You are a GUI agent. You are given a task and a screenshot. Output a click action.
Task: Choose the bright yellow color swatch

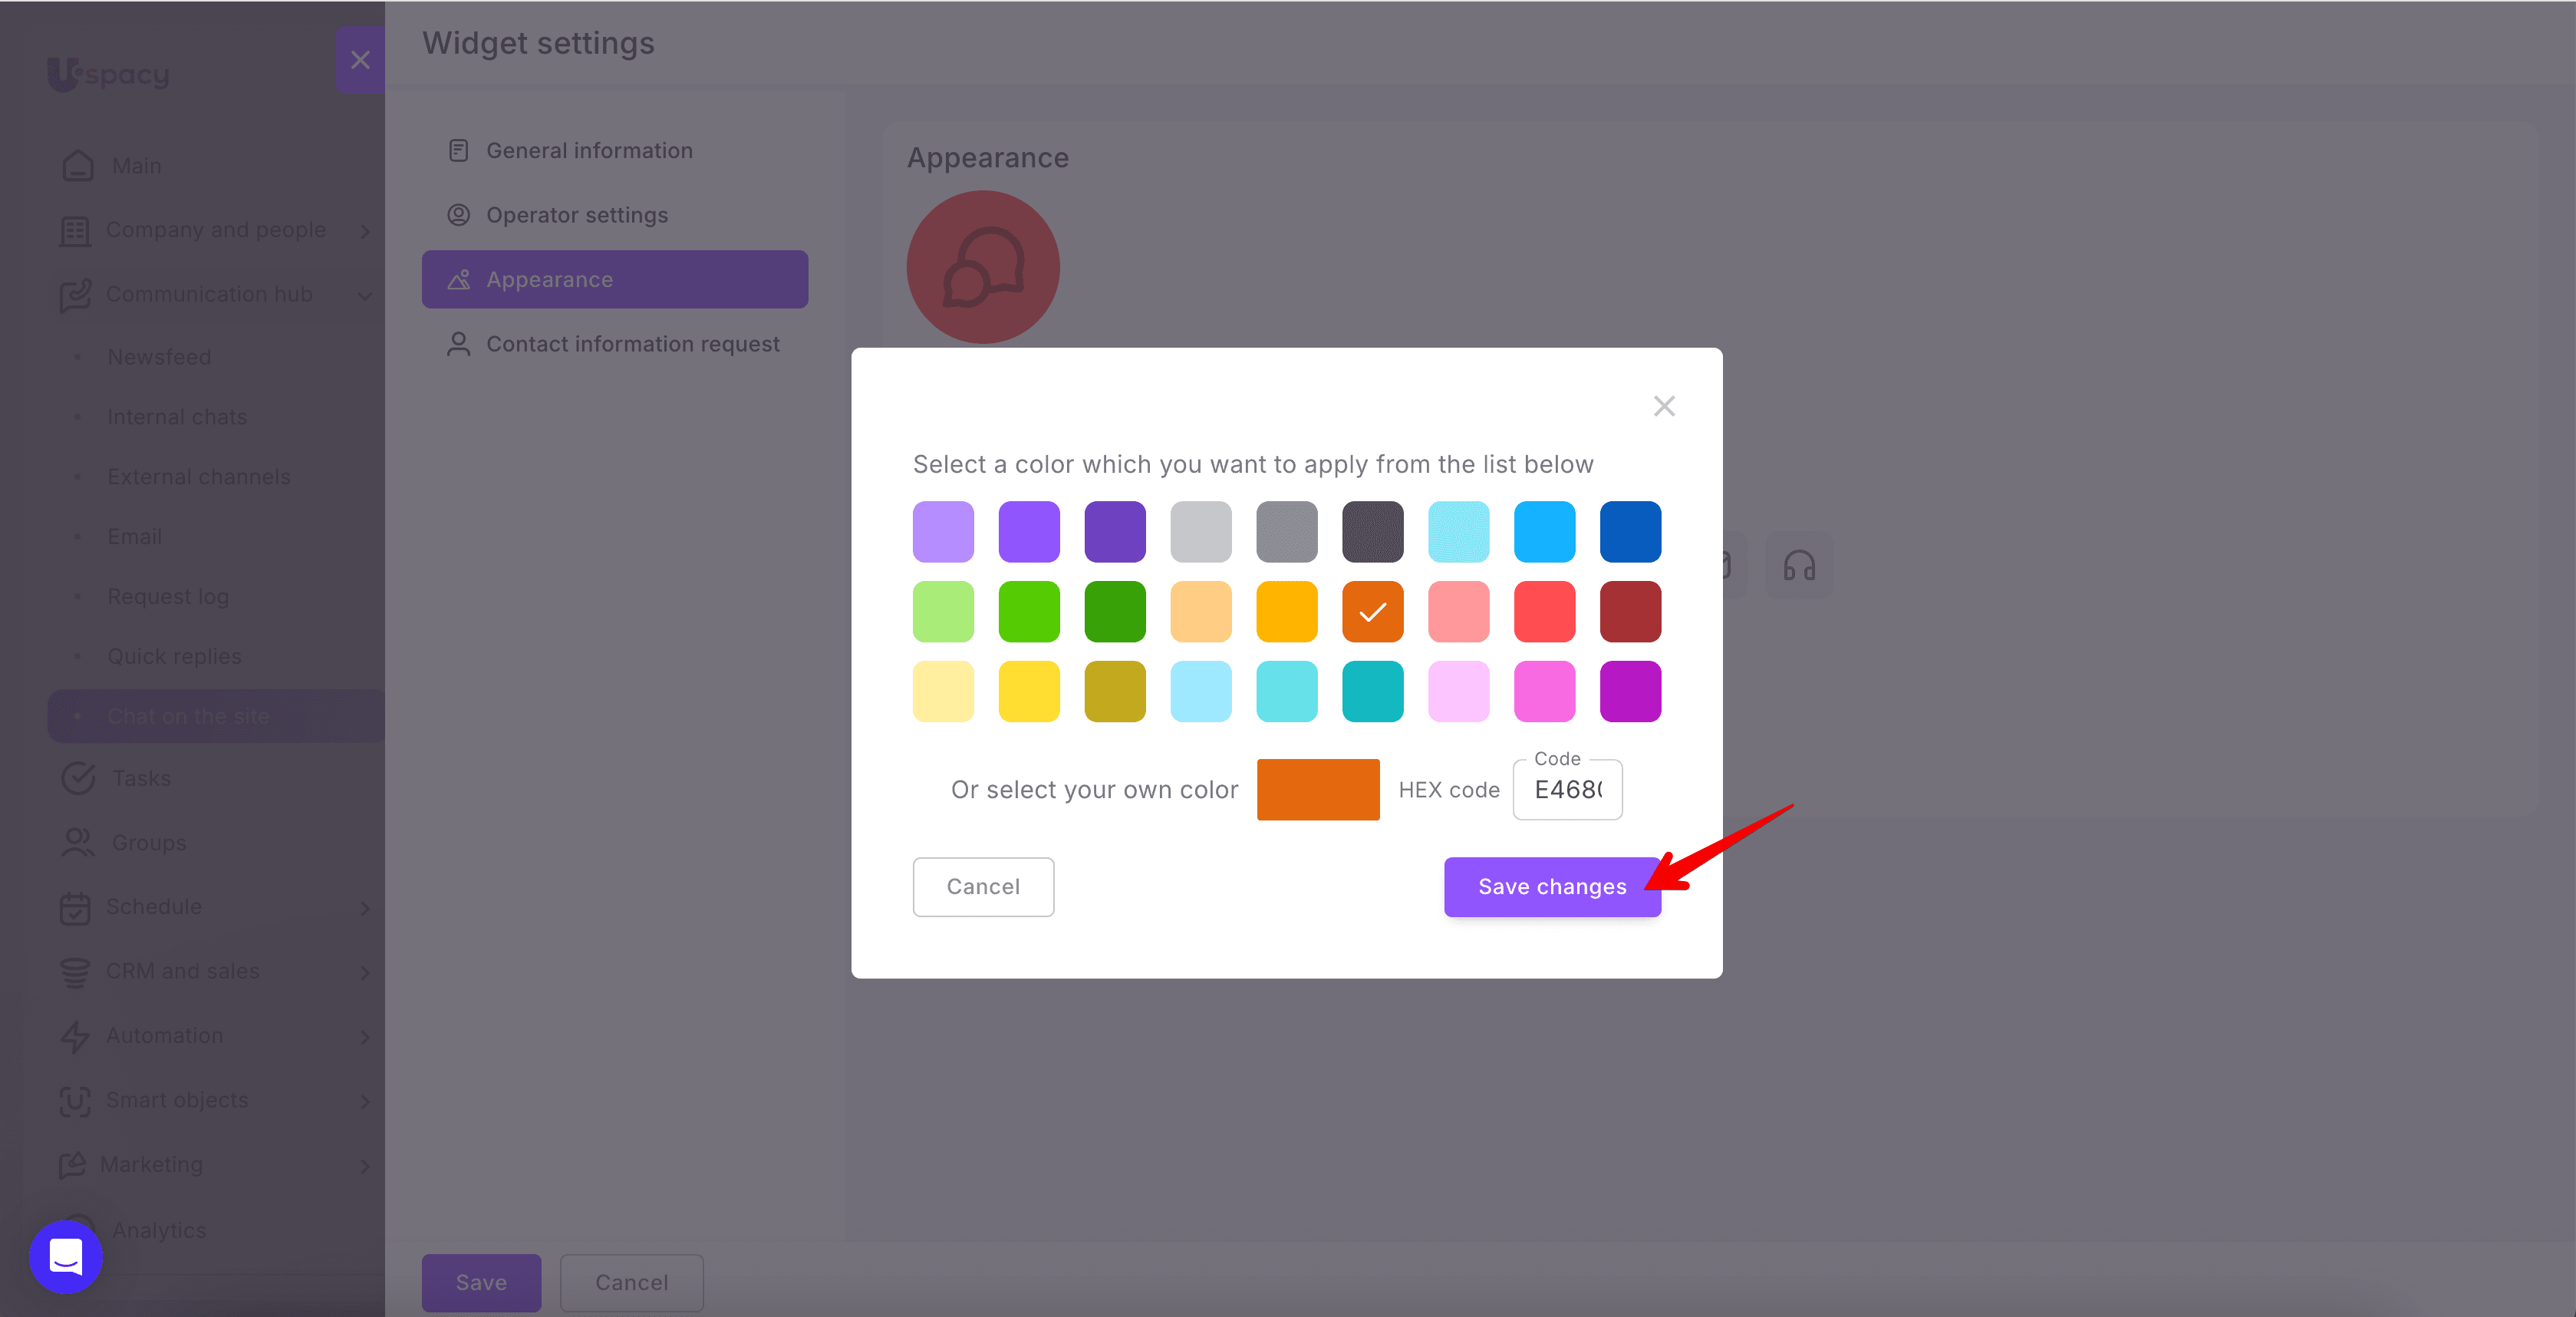(x=1029, y=692)
